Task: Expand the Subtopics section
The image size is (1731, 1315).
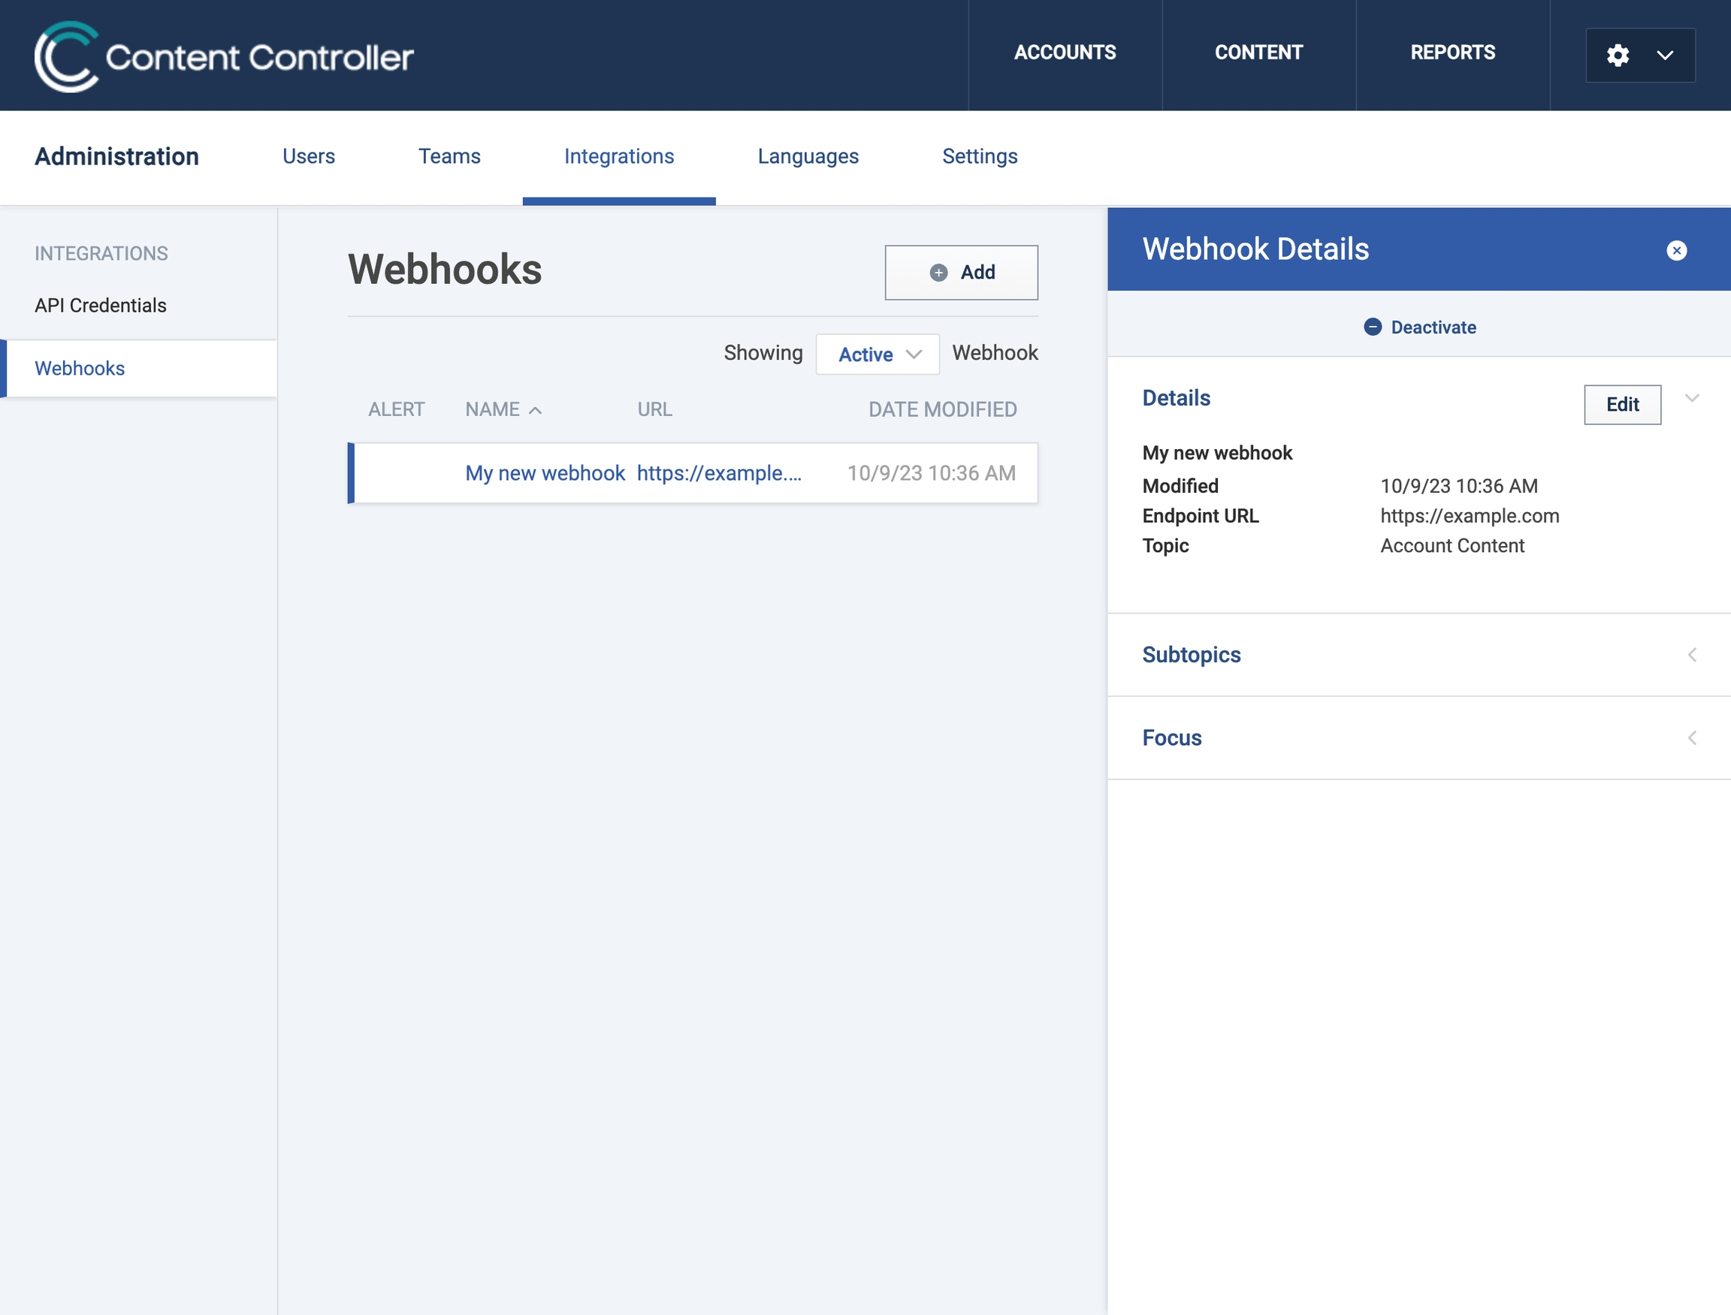Action: click(x=1691, y=654)
